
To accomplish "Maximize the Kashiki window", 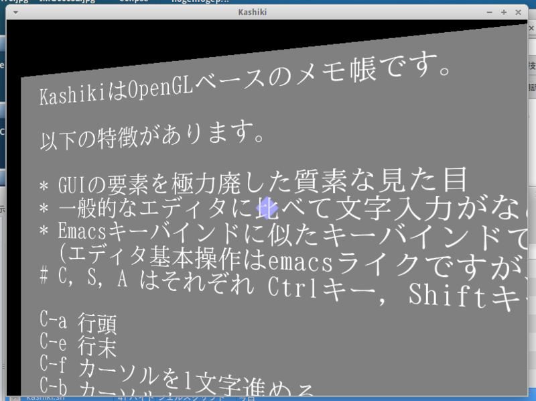I will click(504, 12).
